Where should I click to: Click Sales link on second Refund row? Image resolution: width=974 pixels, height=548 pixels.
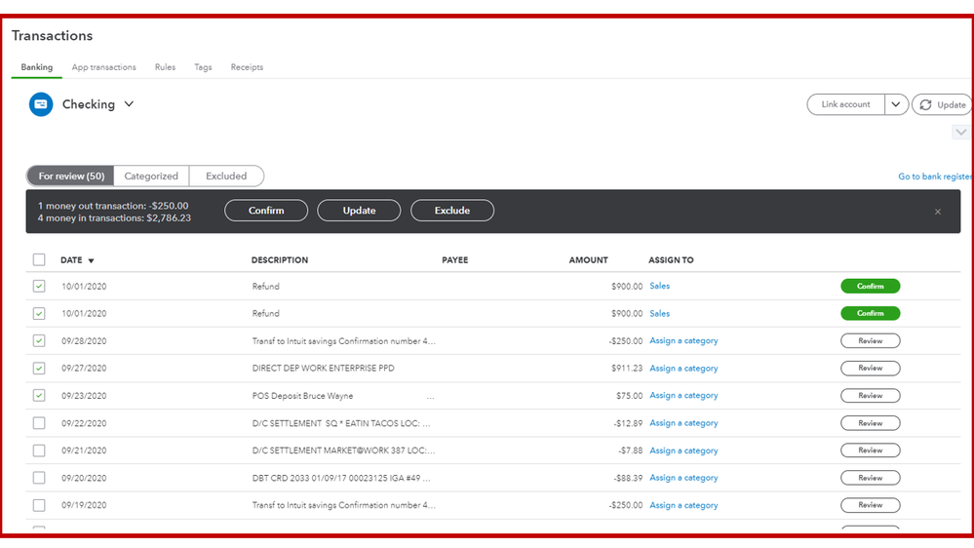point(660,314)
